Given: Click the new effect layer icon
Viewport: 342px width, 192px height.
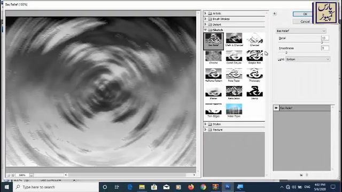Looking at the screenshot, I should point(301,175).
